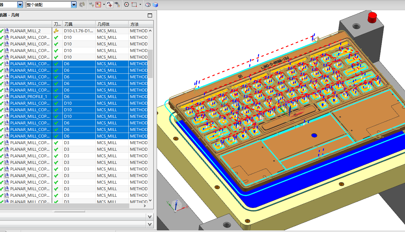
Task: Select the PLANAR_PROFILE_1 operation
Action: click(x=29, y=96)
